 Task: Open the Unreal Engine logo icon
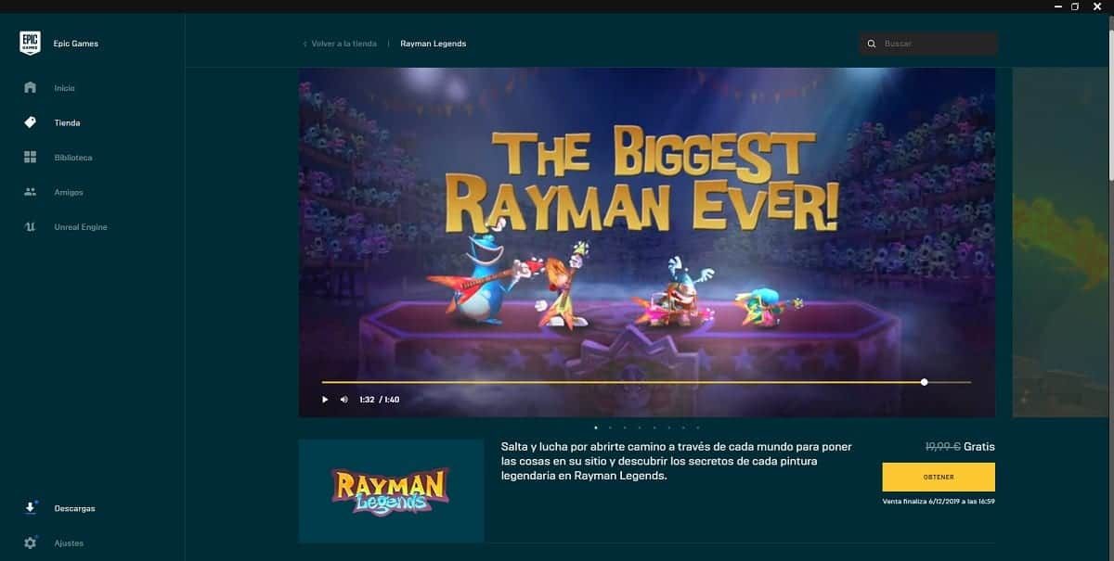(30, 227)
